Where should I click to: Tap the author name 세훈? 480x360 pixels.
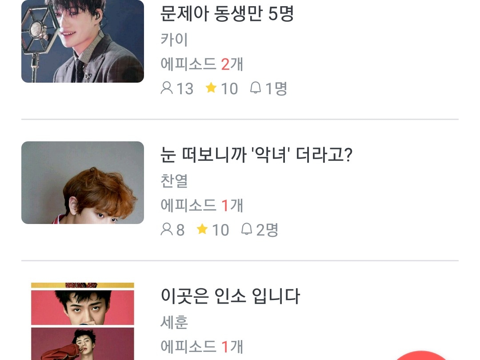174,322
